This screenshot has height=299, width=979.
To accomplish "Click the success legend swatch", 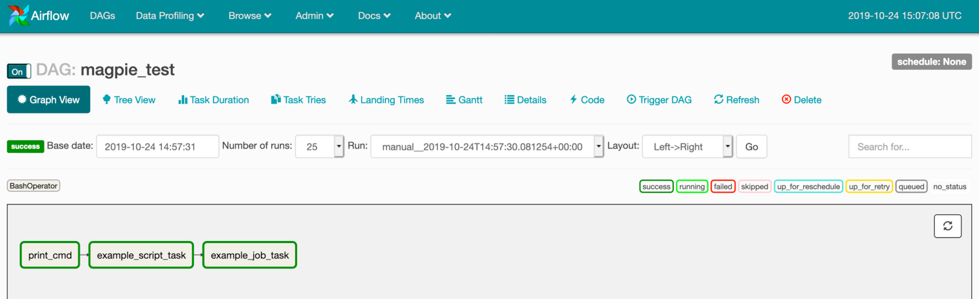I will (x=657, y=186).
